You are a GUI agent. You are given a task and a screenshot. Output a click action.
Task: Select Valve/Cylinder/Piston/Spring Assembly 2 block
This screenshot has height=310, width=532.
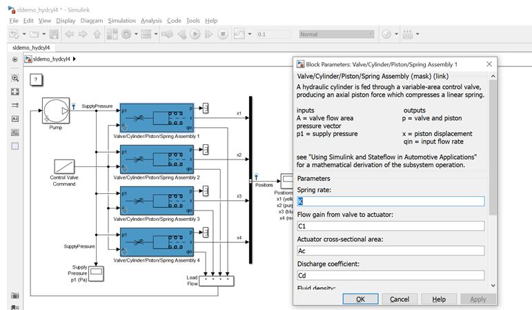coord(157,159)
